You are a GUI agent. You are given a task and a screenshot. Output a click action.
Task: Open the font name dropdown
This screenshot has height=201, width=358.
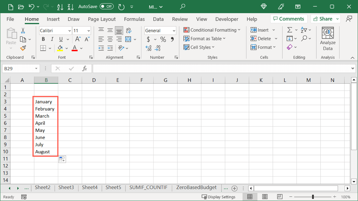point(69,31)
